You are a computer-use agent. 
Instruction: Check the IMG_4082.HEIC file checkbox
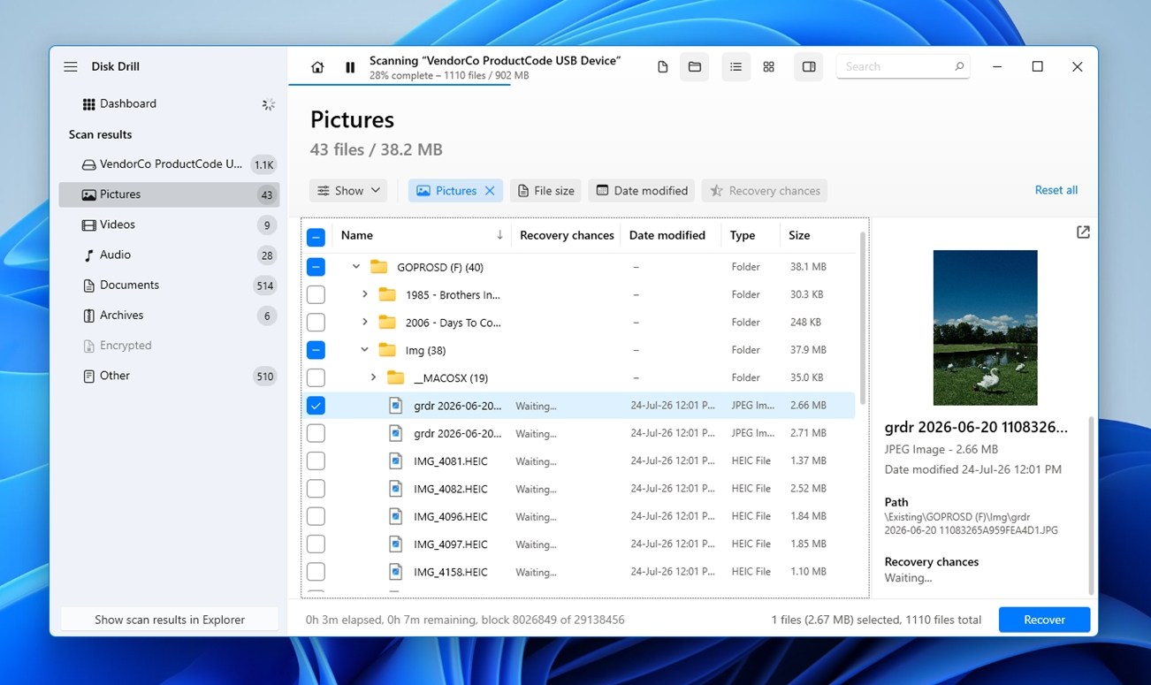pos(316,489)
